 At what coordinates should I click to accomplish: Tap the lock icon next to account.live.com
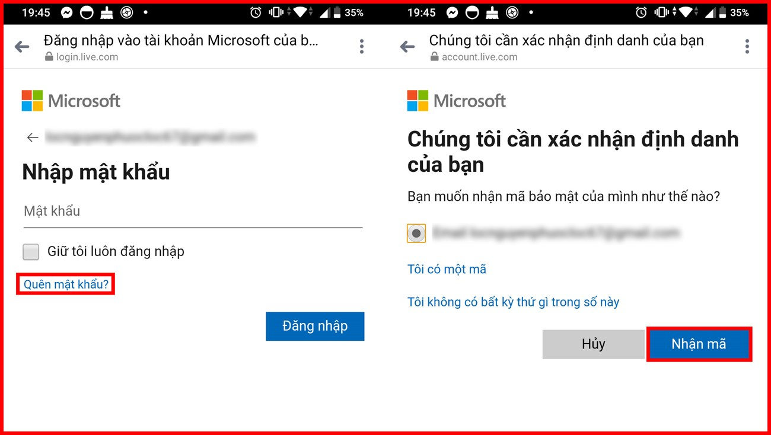point(434,57)
